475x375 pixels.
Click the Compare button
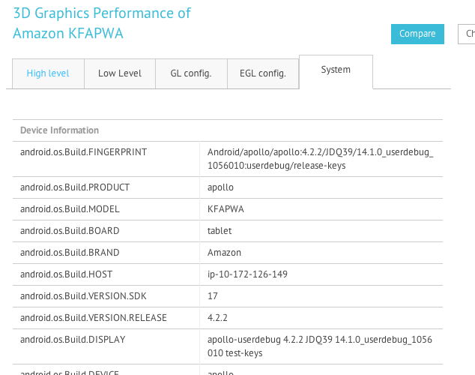point(417,34)
